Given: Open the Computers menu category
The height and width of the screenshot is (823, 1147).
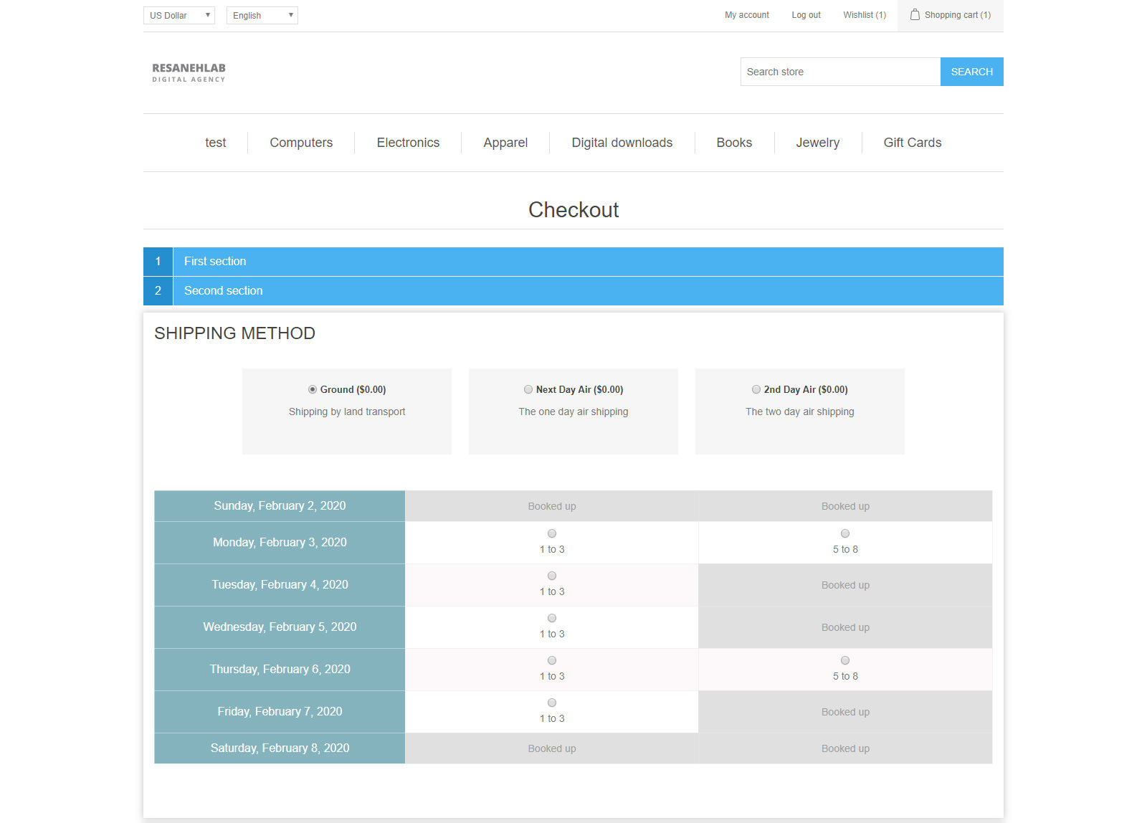Looking at the screenshot, I should [x=301, y=143].
